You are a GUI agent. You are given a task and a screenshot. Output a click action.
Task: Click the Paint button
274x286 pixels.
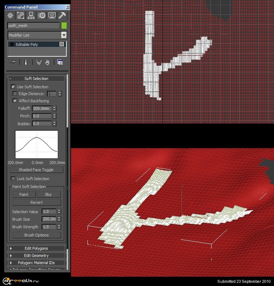click(24, 194)
